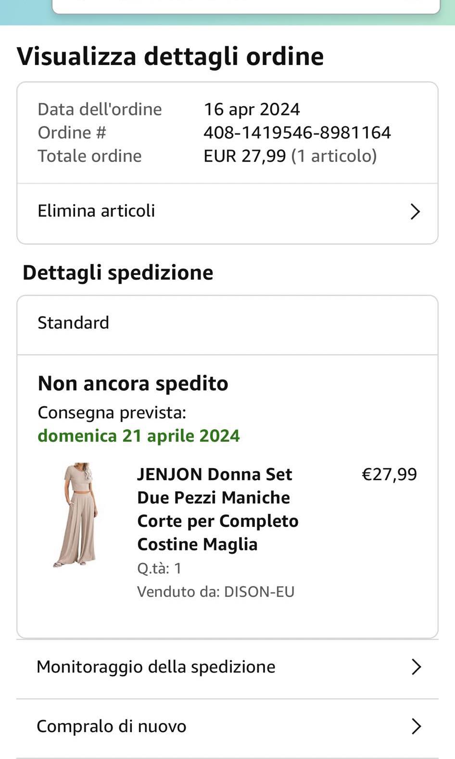455x759 pixels.
Task: Click the order date 16 apr 2024
Action: pyautogui.click(x=252, y=110)
